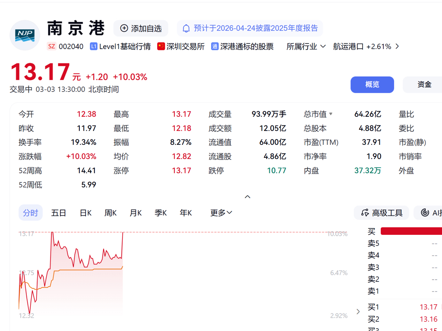Select the 五日 chart tab
This screenshot has height=331, width=442.
(x=58, y=213)
